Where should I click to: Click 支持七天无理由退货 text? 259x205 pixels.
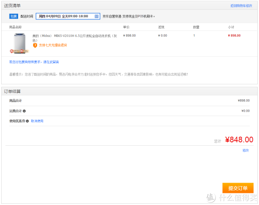(x=53, y=45)
